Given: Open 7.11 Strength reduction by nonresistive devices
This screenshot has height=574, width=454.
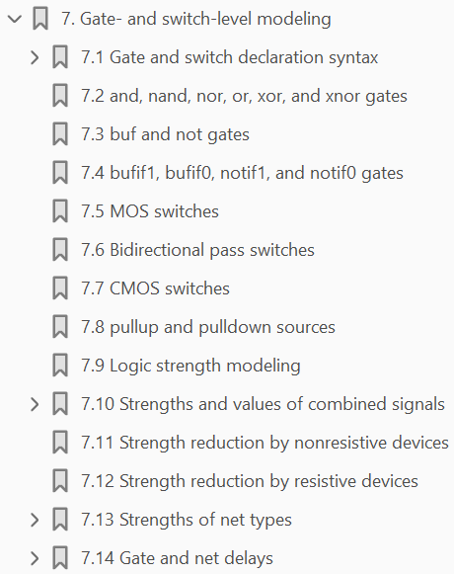Looking at the screenshot, I should pyautogui.click(x=265, y=443).
